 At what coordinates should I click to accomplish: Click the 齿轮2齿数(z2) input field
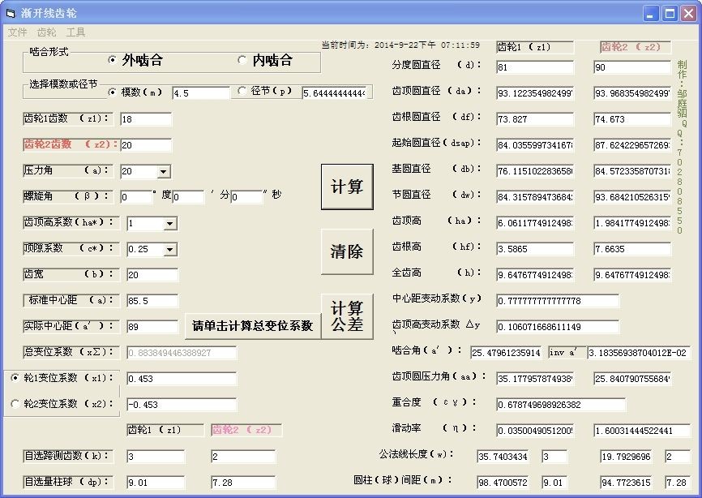click(x=146, y=145)
